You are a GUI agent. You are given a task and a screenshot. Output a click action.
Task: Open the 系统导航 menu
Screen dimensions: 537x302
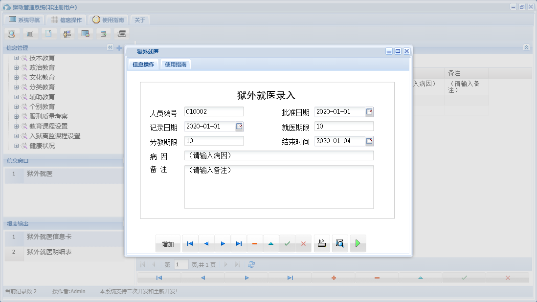tap(23, 20)
